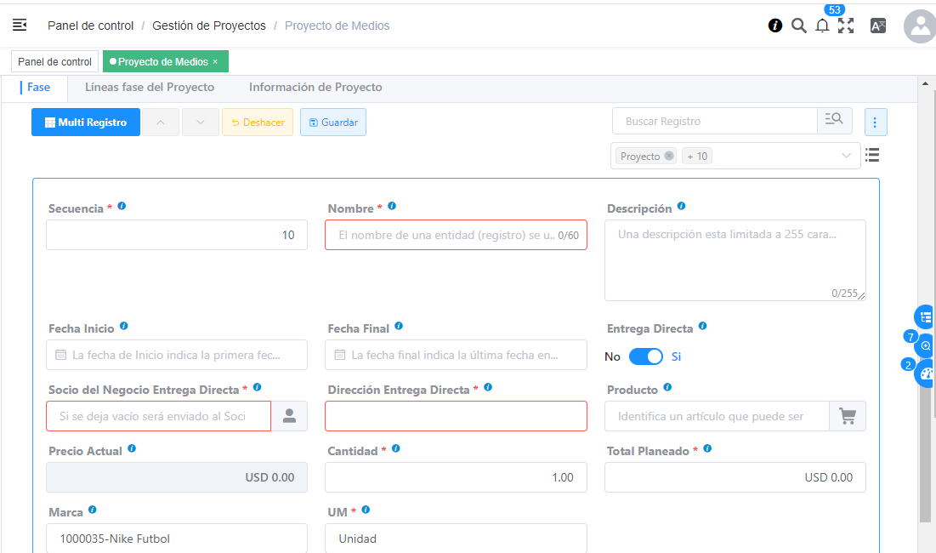Go to next record down chevron
Screen dimensions: 936x553
201,123
